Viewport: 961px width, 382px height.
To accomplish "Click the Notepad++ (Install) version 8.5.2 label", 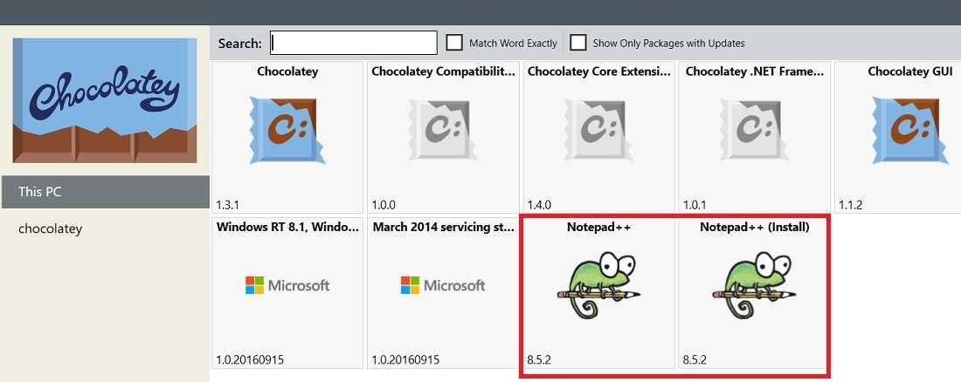I will point(696,359).
